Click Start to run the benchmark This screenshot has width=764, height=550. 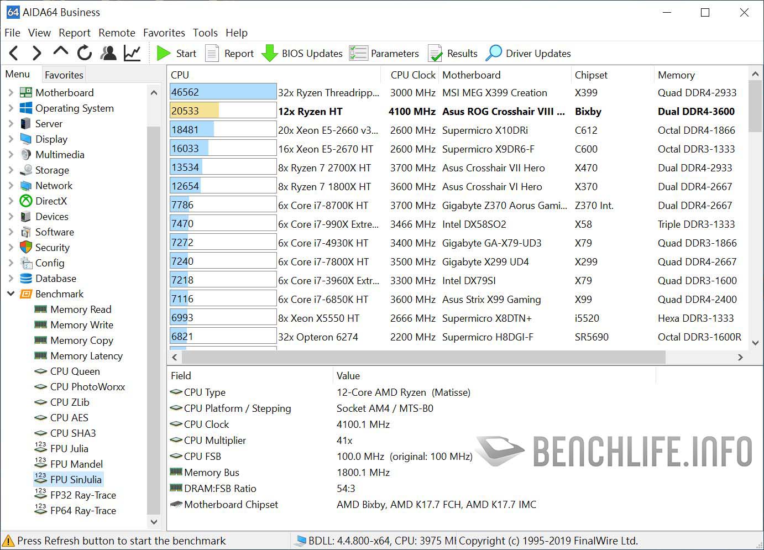click(177, 53)
